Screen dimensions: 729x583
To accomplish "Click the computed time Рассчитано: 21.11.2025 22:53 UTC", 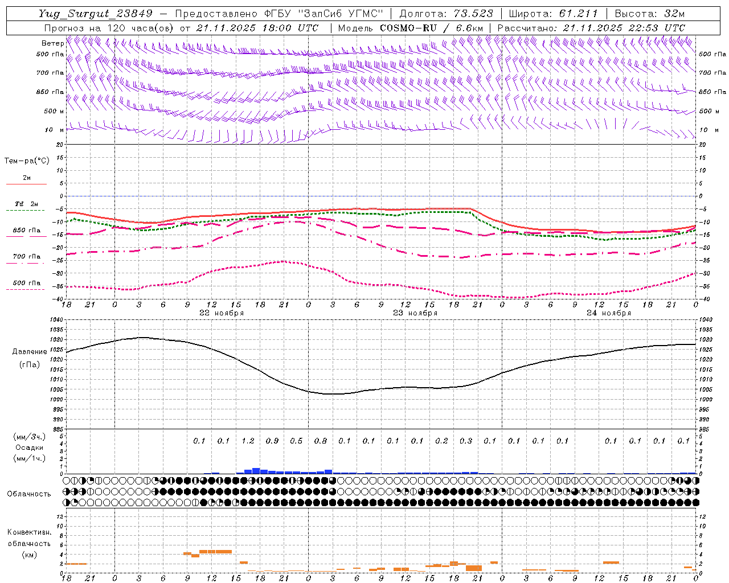I will 591,28.
